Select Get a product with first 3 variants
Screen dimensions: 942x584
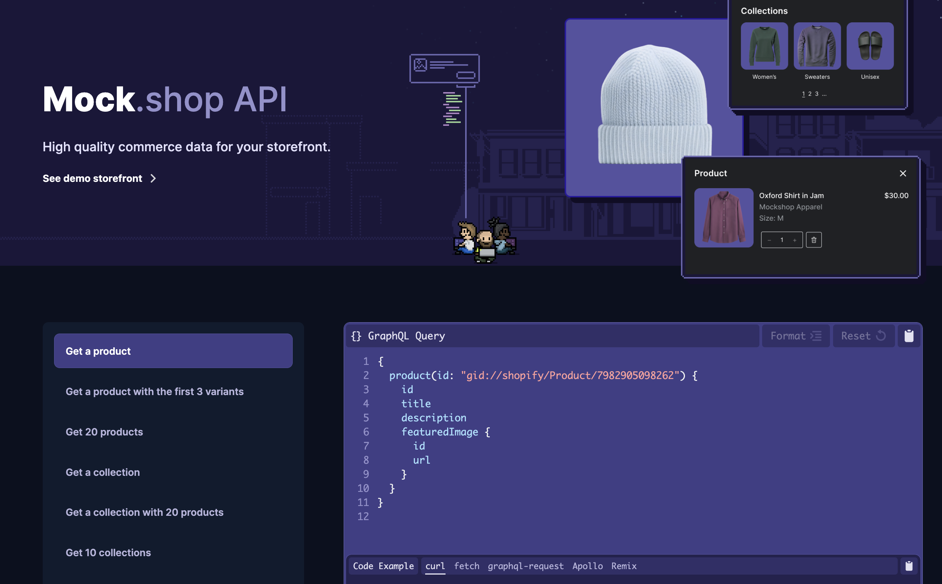tap(173, 392)
